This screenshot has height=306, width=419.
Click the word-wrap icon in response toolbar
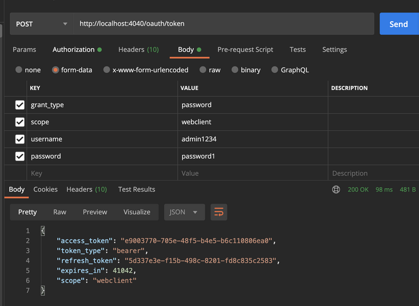pyautogui.click(x=219, y=212)
